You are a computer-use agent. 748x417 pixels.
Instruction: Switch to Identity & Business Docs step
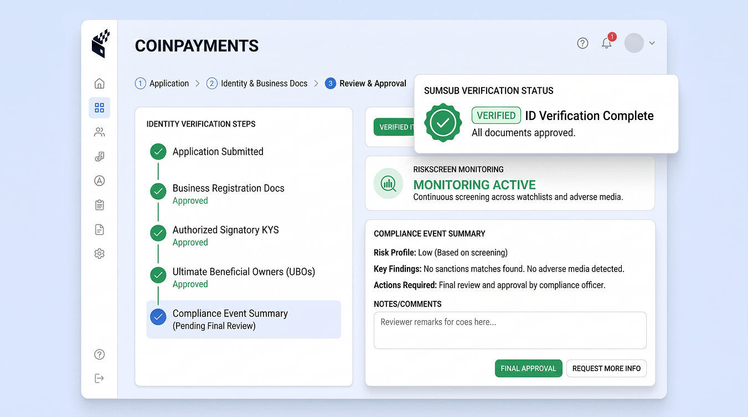(257, 84)
